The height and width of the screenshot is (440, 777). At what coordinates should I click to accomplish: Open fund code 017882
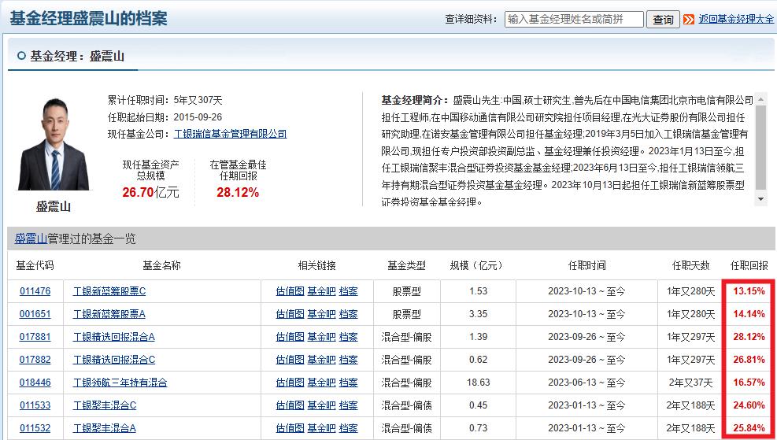tap(35, 360)
